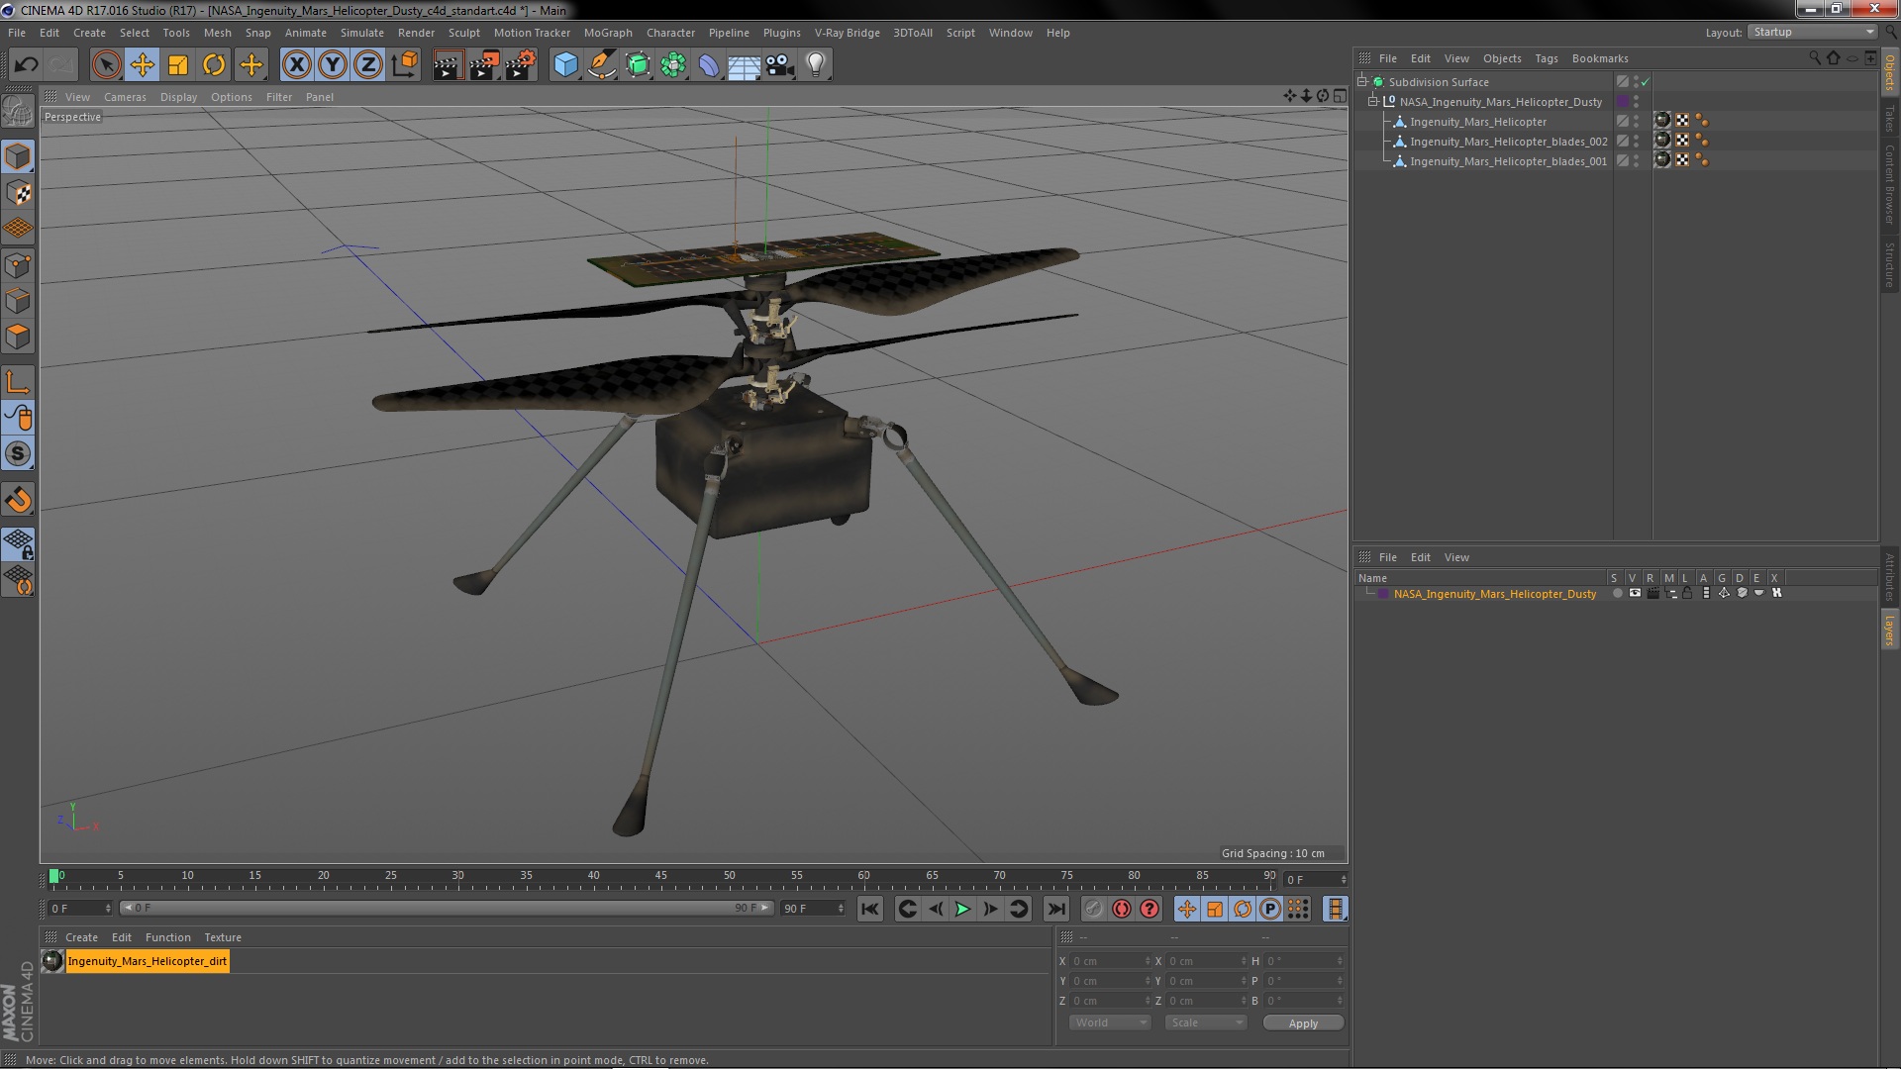1901x1069 pixels.
Task: Select the Rotate tool
Action: pyautogui.click(x=214, y=65)
